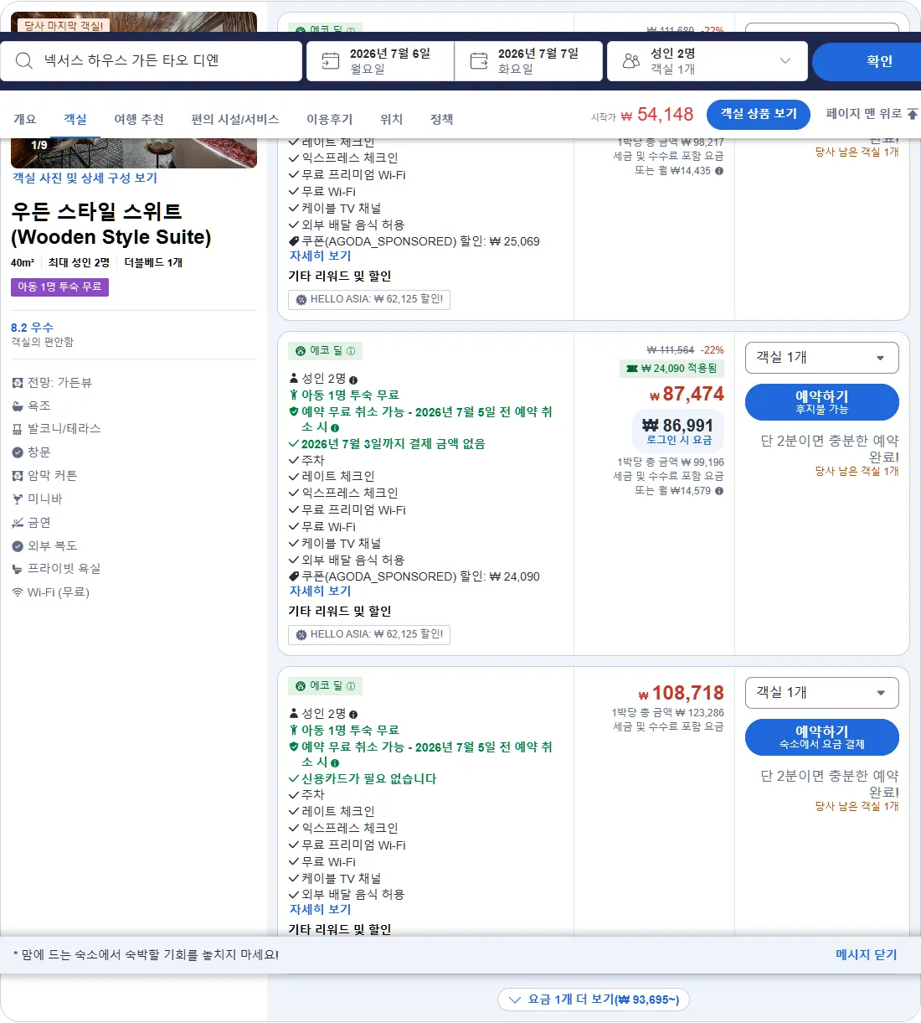The height and width of the screenshot is (1023, 921).
Task: Click info icon next to ₩14,435 monthly
Action: coord(719,171)
